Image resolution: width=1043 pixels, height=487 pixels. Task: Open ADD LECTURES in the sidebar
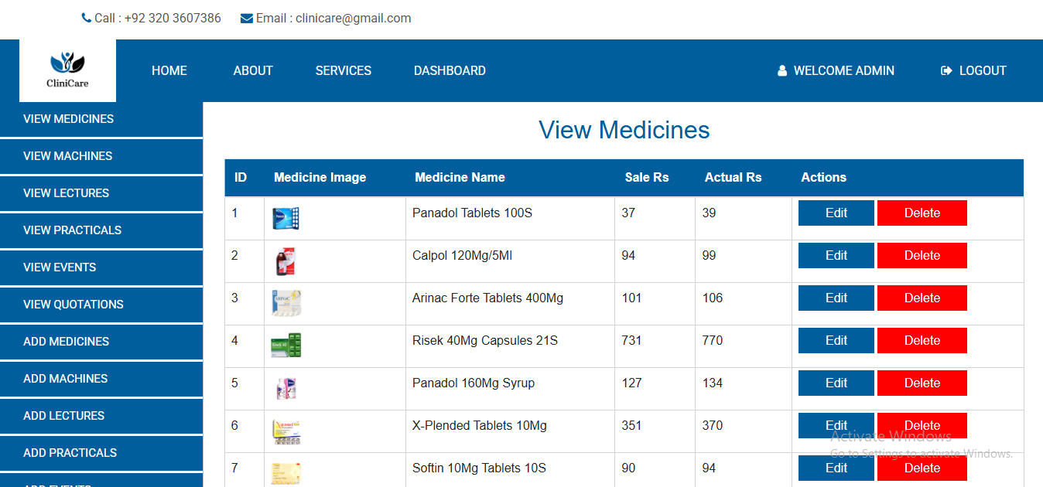coord(101,416)
